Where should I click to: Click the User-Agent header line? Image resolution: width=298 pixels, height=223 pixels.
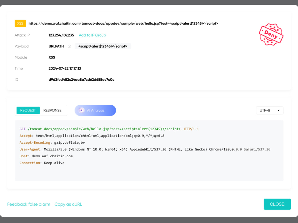145,149
